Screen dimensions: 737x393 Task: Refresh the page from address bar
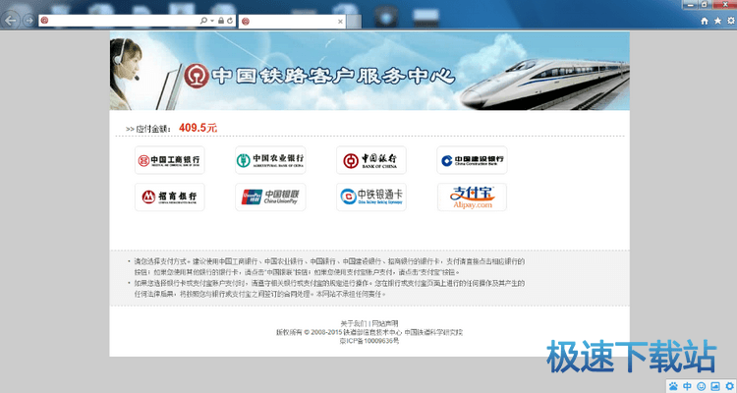point(229,20)
